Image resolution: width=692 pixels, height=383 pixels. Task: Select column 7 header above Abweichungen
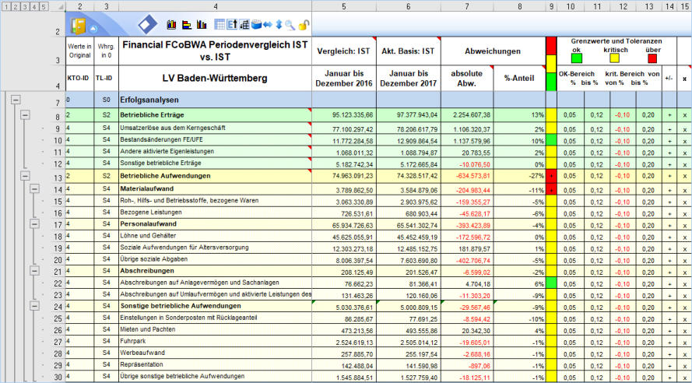pos(466,5)
